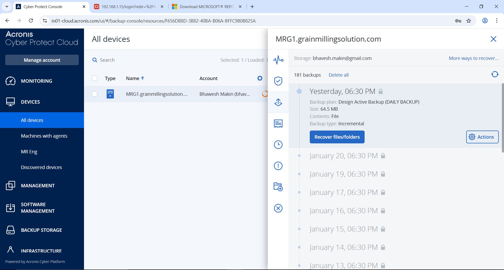
Task: Select All devices in sidebar
Action: (x=42, y=120)
